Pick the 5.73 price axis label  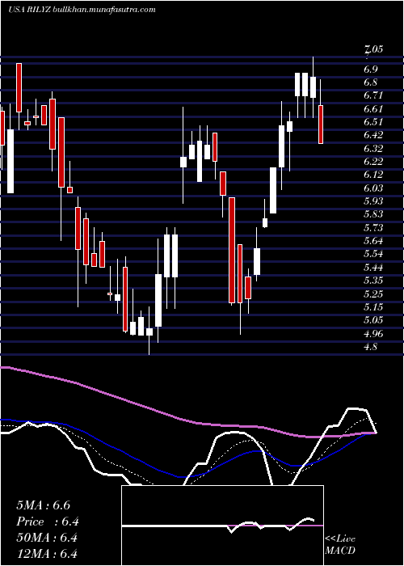pos(372,227)
